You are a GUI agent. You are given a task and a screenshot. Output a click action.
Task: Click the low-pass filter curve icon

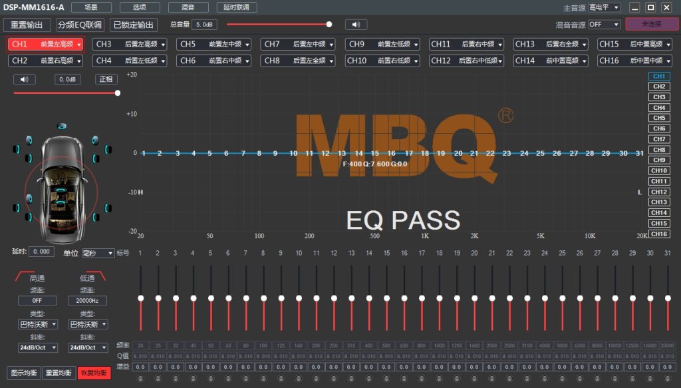tap(97, 276)
